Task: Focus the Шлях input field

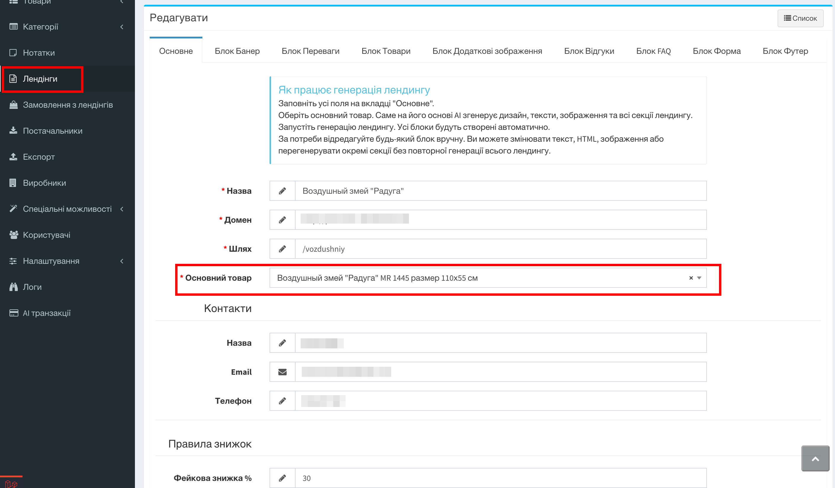Action: (501, 249)
